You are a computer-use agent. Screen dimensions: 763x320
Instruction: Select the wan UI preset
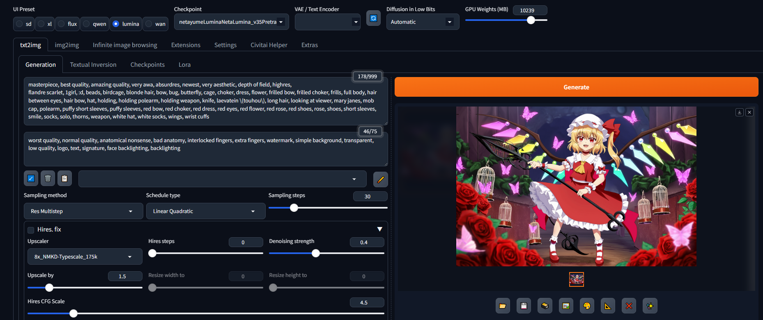coord(155,24)
